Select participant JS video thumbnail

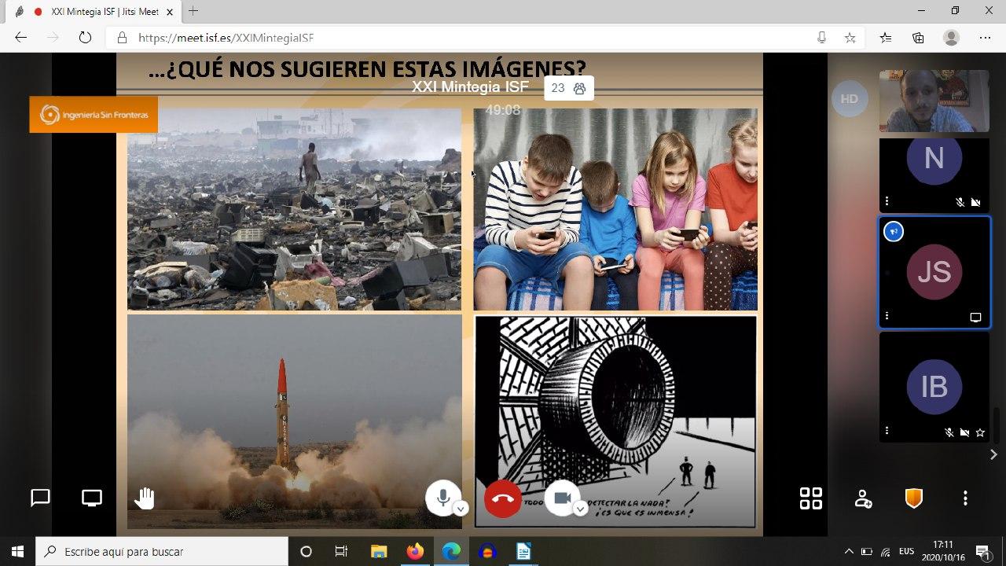934,271
